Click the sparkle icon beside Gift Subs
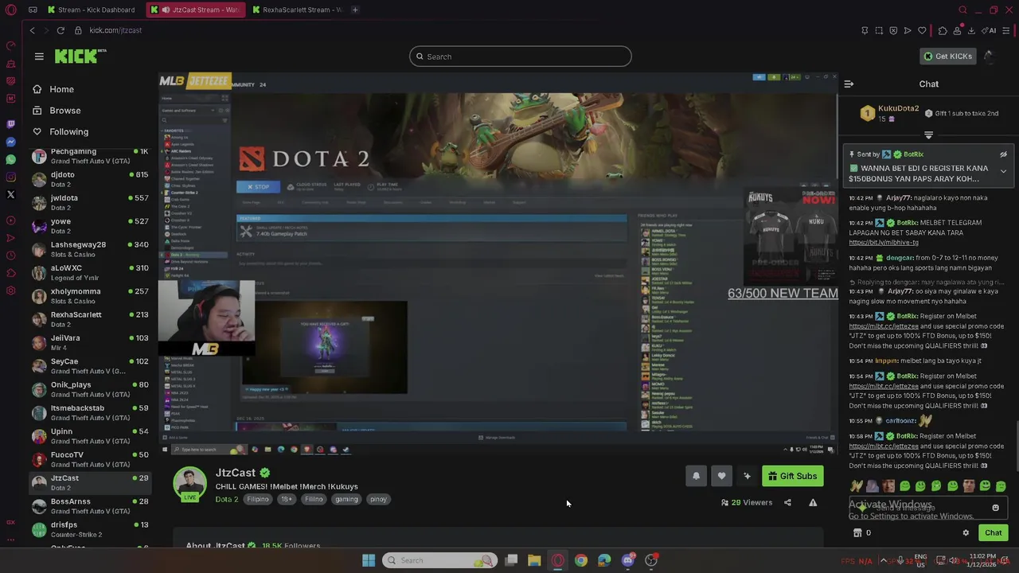The height and width of the screenshot is (573, 1019). click(747, 476)
